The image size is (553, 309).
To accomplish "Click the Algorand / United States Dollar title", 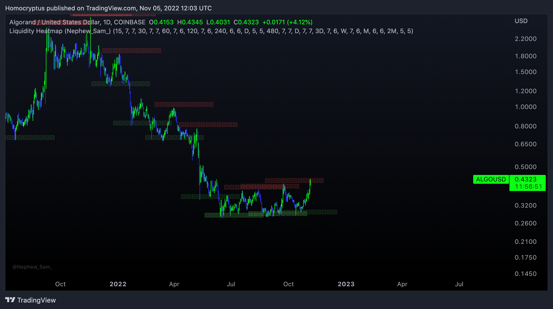I will pyautogui.click(x=77, y=22).
